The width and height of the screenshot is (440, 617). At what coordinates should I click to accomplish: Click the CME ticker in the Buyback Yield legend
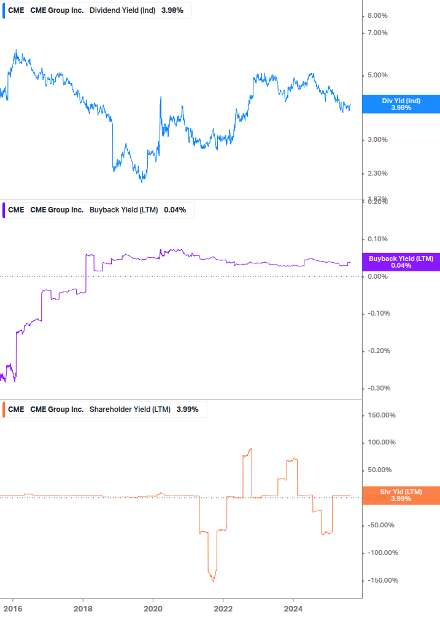click(x=16, y=210)
